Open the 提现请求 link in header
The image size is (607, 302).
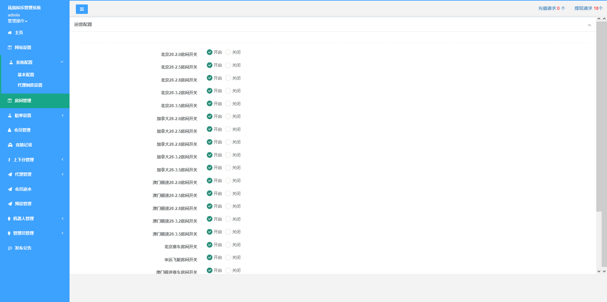coord(588,8)
